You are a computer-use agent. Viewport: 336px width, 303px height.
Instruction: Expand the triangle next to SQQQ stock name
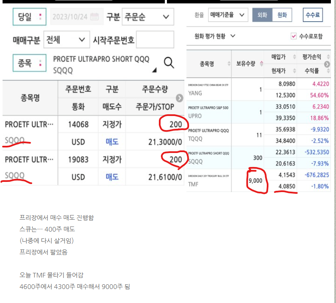[x=154, y=70]
